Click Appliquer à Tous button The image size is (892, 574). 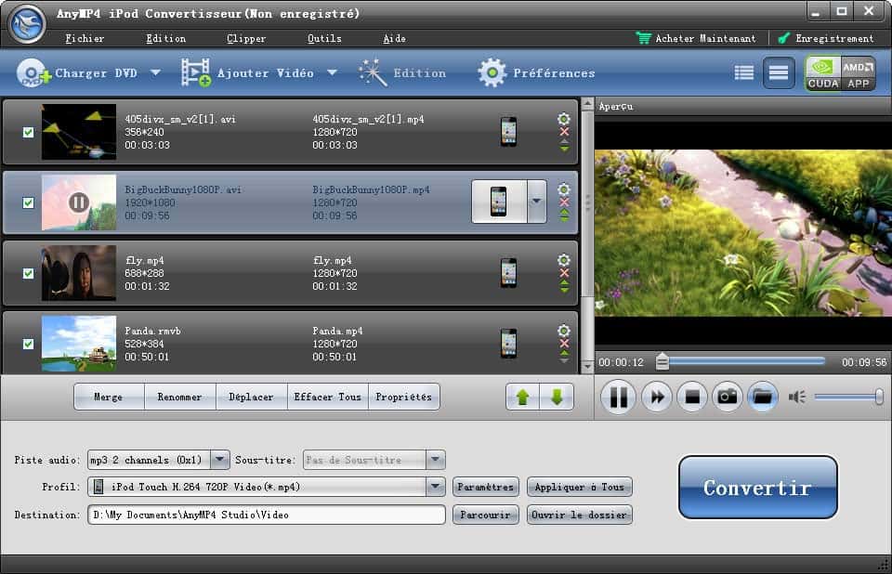click(579, 487)
